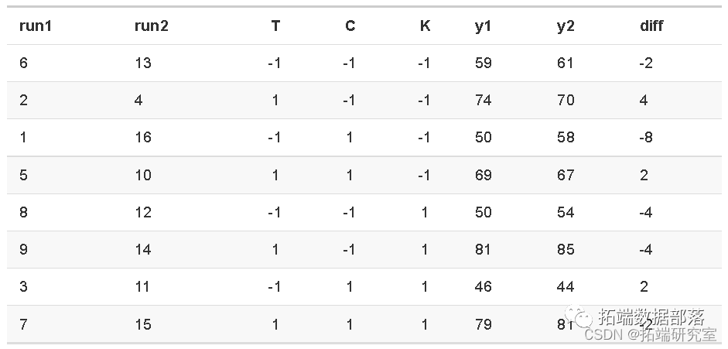Click the K column header
Image resolution: width=728 pixels, height=349 pixels.
pos(425,26)
